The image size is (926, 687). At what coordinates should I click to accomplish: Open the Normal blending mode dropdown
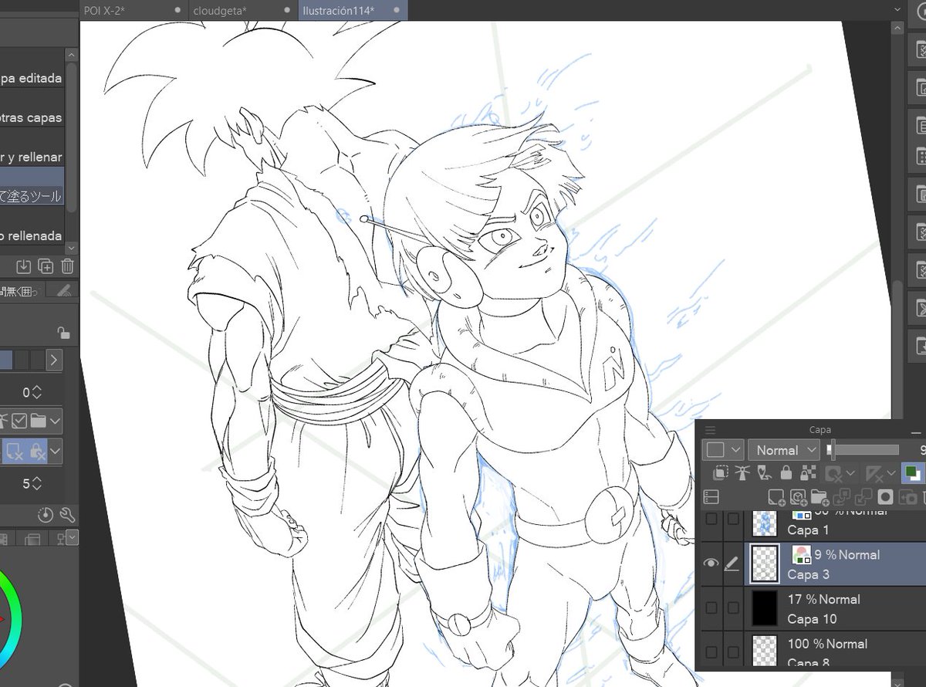784,450
